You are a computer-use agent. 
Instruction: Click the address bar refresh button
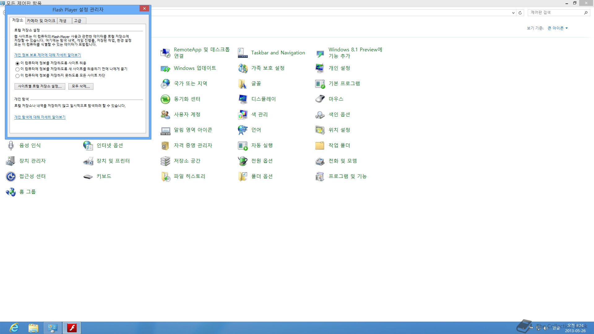520,13
